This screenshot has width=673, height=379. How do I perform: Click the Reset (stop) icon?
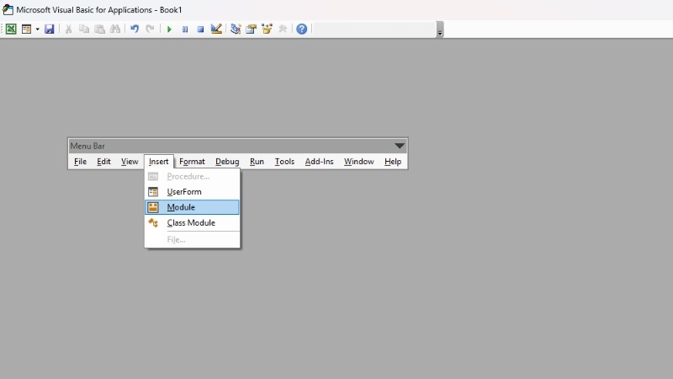point(200,29)
